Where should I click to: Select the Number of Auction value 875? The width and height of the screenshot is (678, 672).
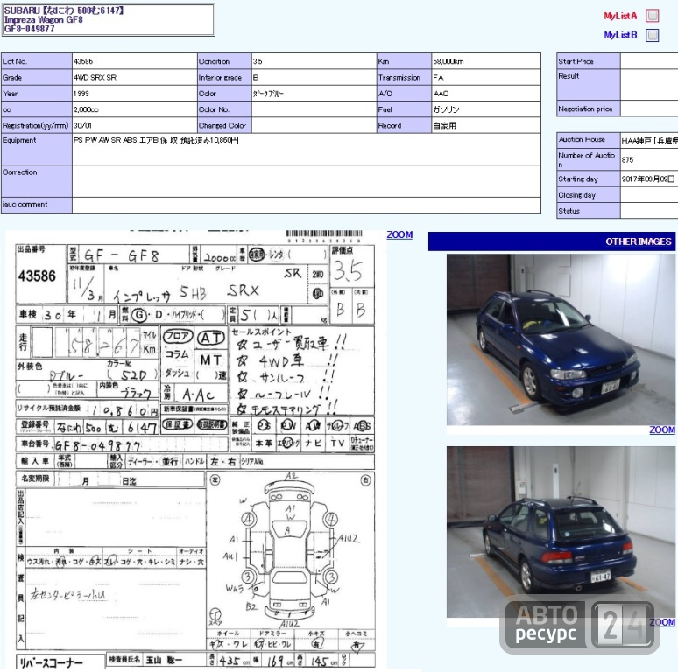pos(627,160)
